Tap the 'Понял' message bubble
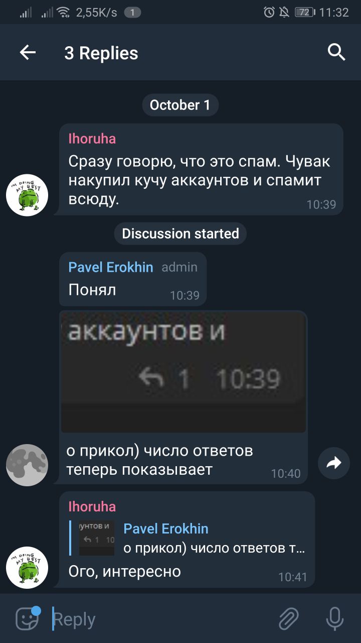This screenshot has width=361, height=643. point(133,279)
